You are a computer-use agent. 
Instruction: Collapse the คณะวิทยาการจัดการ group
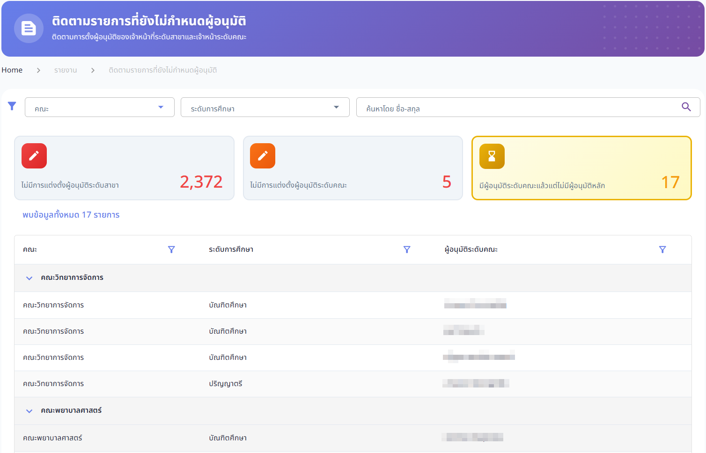click(x=29, y=278)
